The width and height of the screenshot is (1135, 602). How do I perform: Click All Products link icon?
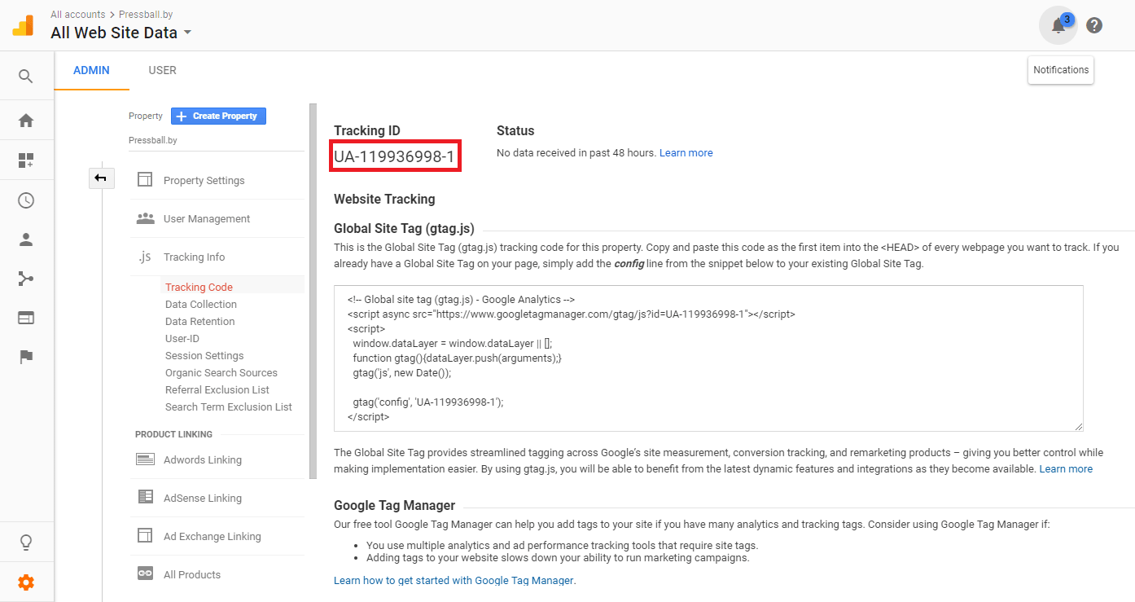tap(145, 574)
